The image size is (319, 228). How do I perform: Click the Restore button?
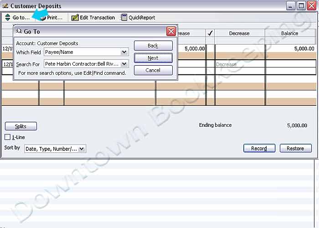pyautogui.click(x=296, y=148)
